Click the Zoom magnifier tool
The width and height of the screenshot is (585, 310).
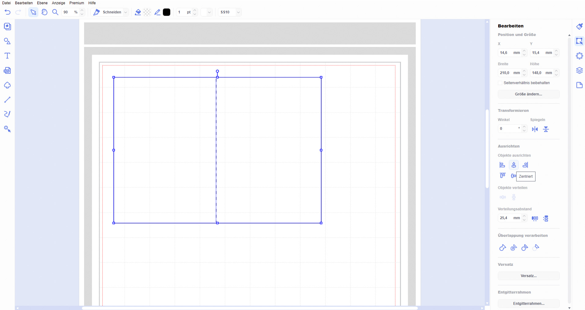(x=55, y=12)
